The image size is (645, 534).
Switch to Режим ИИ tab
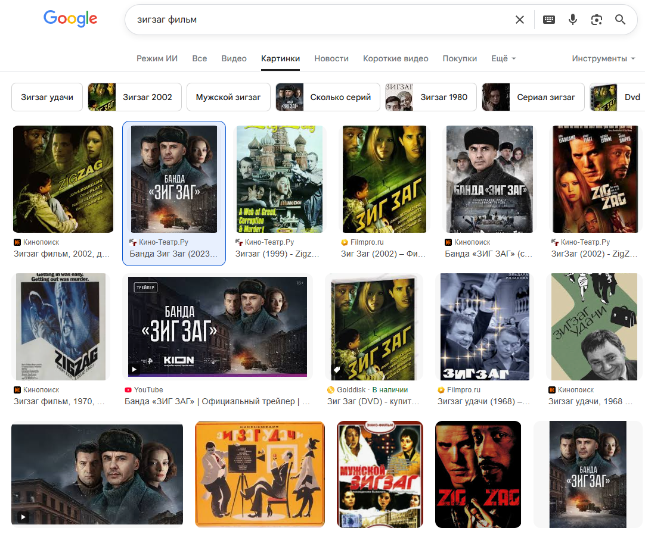tap(157, 58)
